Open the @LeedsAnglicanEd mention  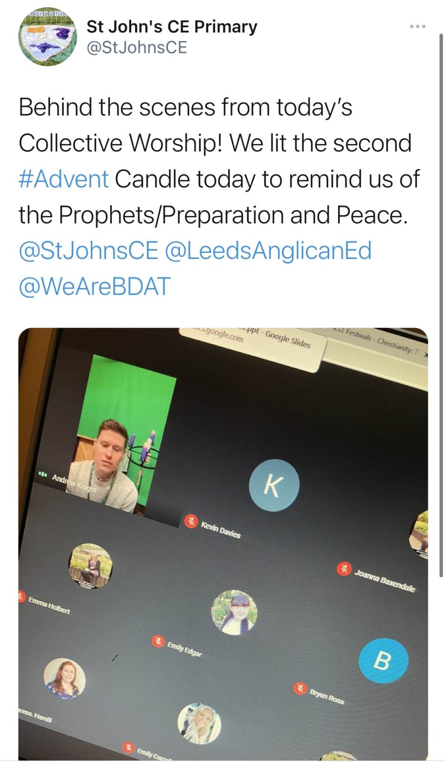(x=268, y=251)
